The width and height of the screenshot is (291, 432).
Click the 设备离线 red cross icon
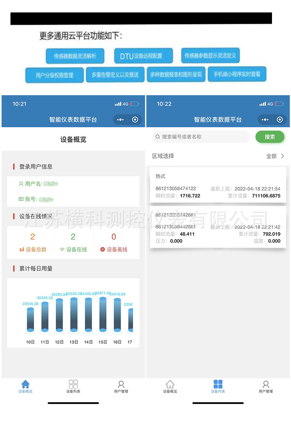pos(102,249)
